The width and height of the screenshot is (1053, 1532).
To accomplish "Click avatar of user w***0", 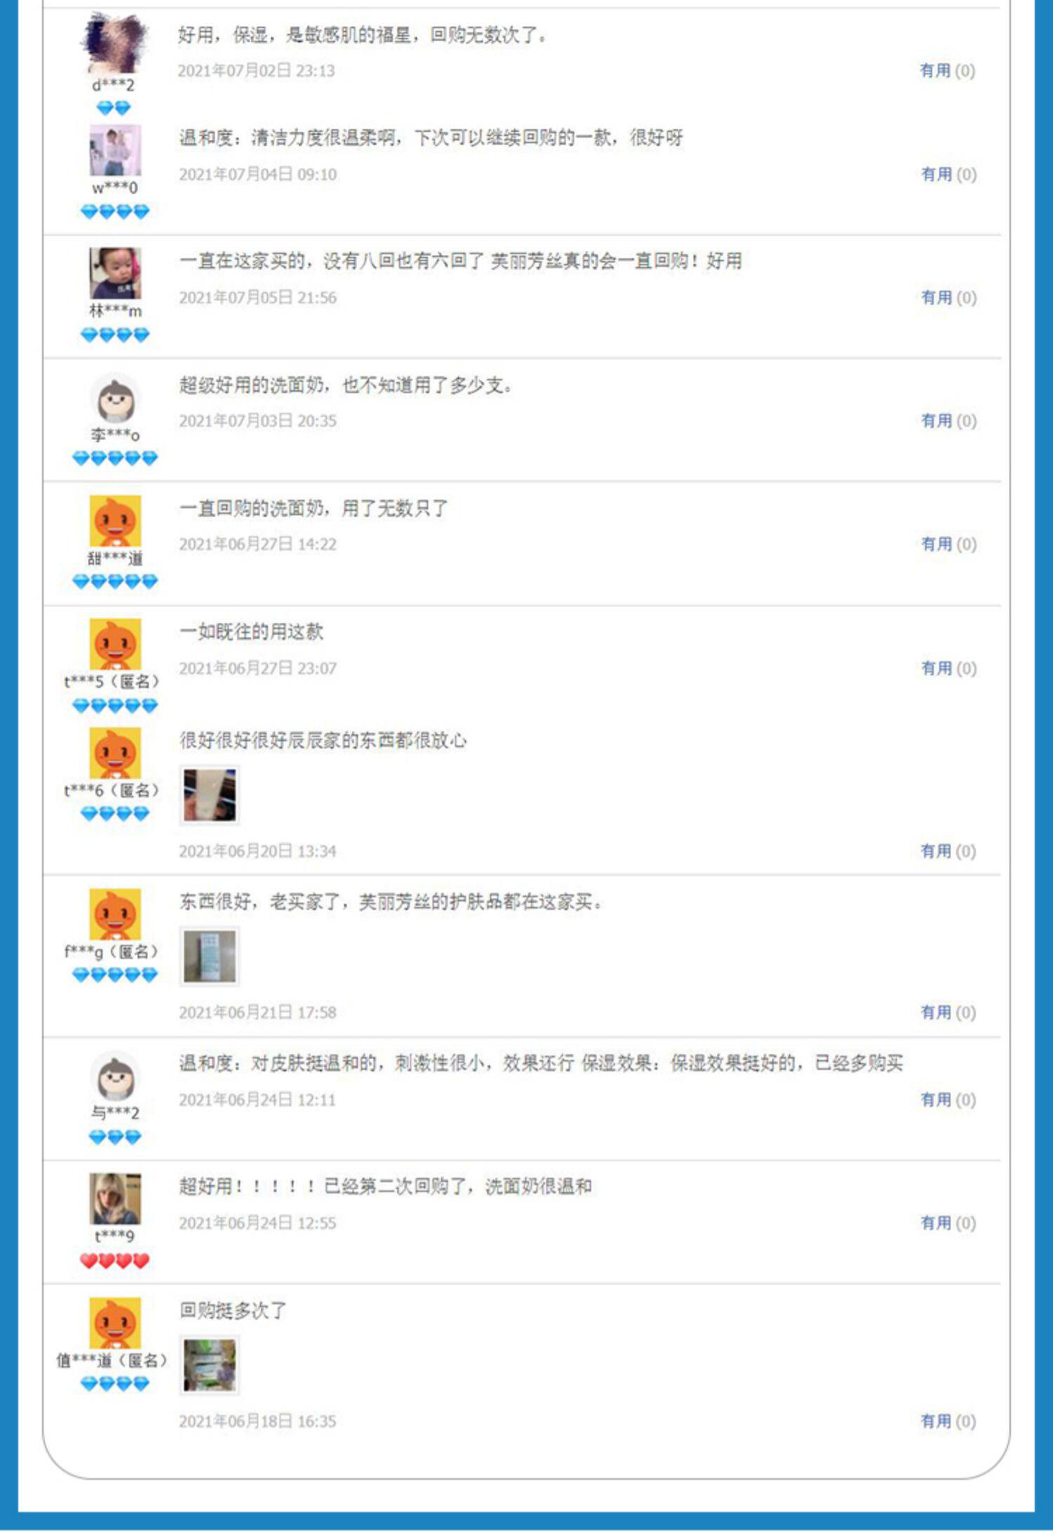I will point(115,150).
